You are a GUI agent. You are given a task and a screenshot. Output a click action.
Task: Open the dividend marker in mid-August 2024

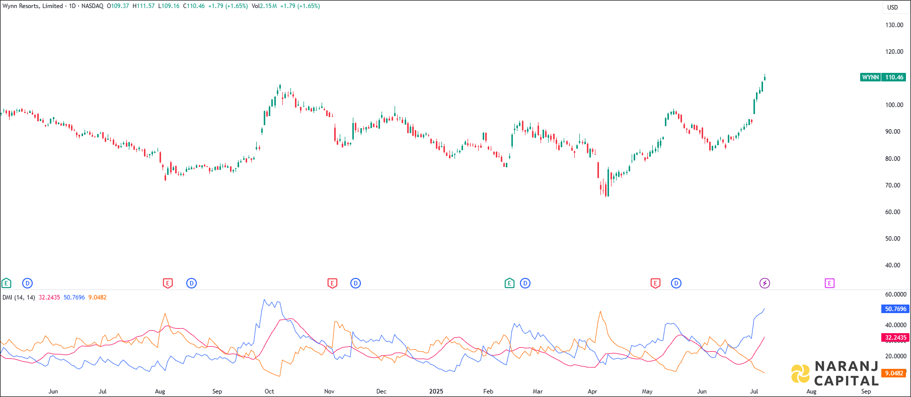coord(191,283)
